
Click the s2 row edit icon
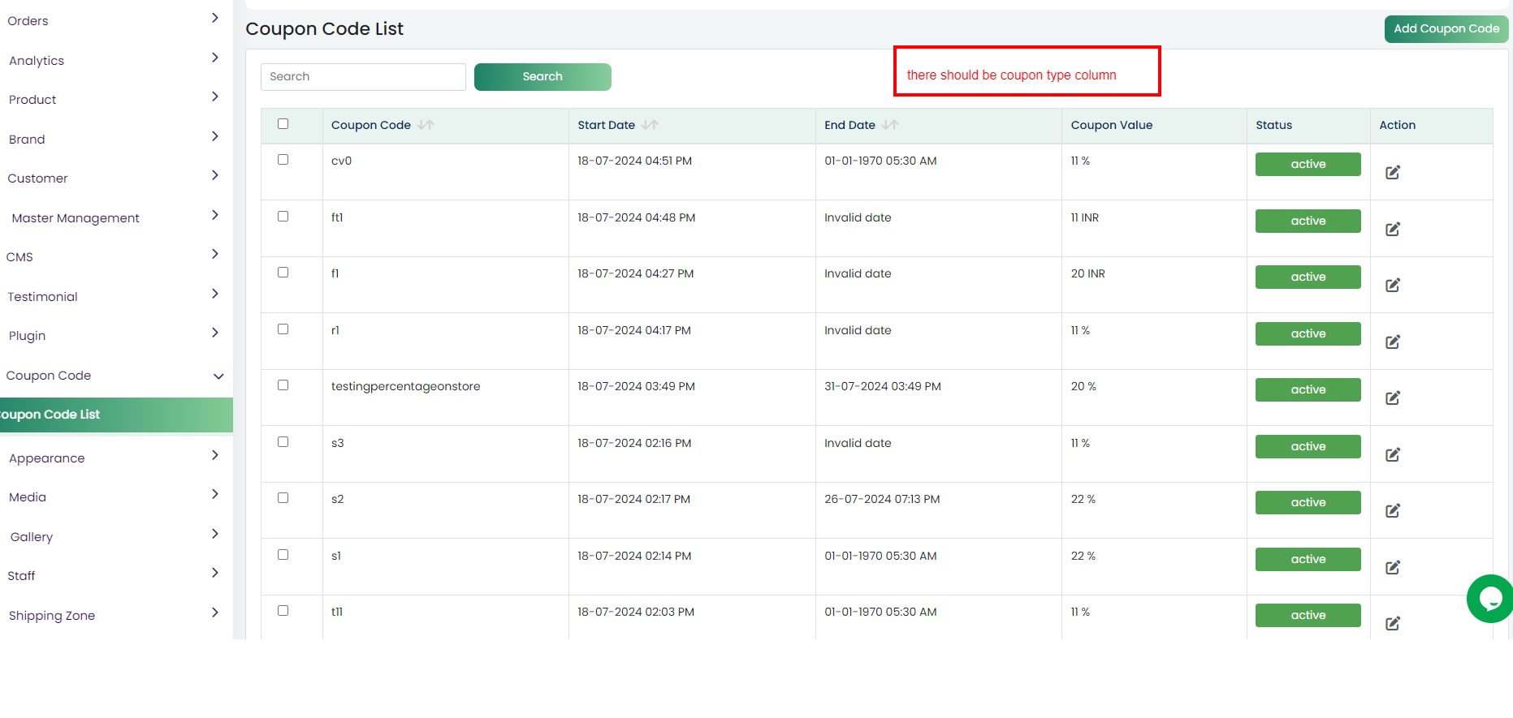[x=1392, y=510]
